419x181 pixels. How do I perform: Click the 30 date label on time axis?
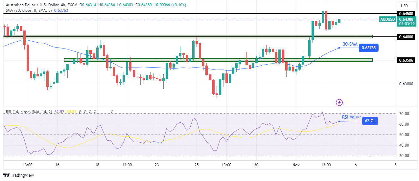point(256,165)
